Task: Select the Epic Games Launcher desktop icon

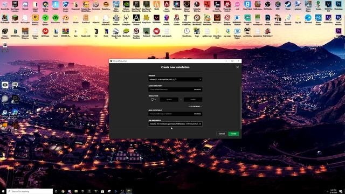Action: click(x=15, y=6)
